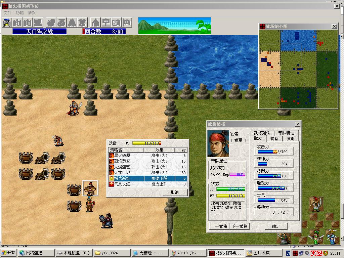Click the greyed money-bag toolbar icon
This screenshot has width=344, height=258.
(95, 23)
